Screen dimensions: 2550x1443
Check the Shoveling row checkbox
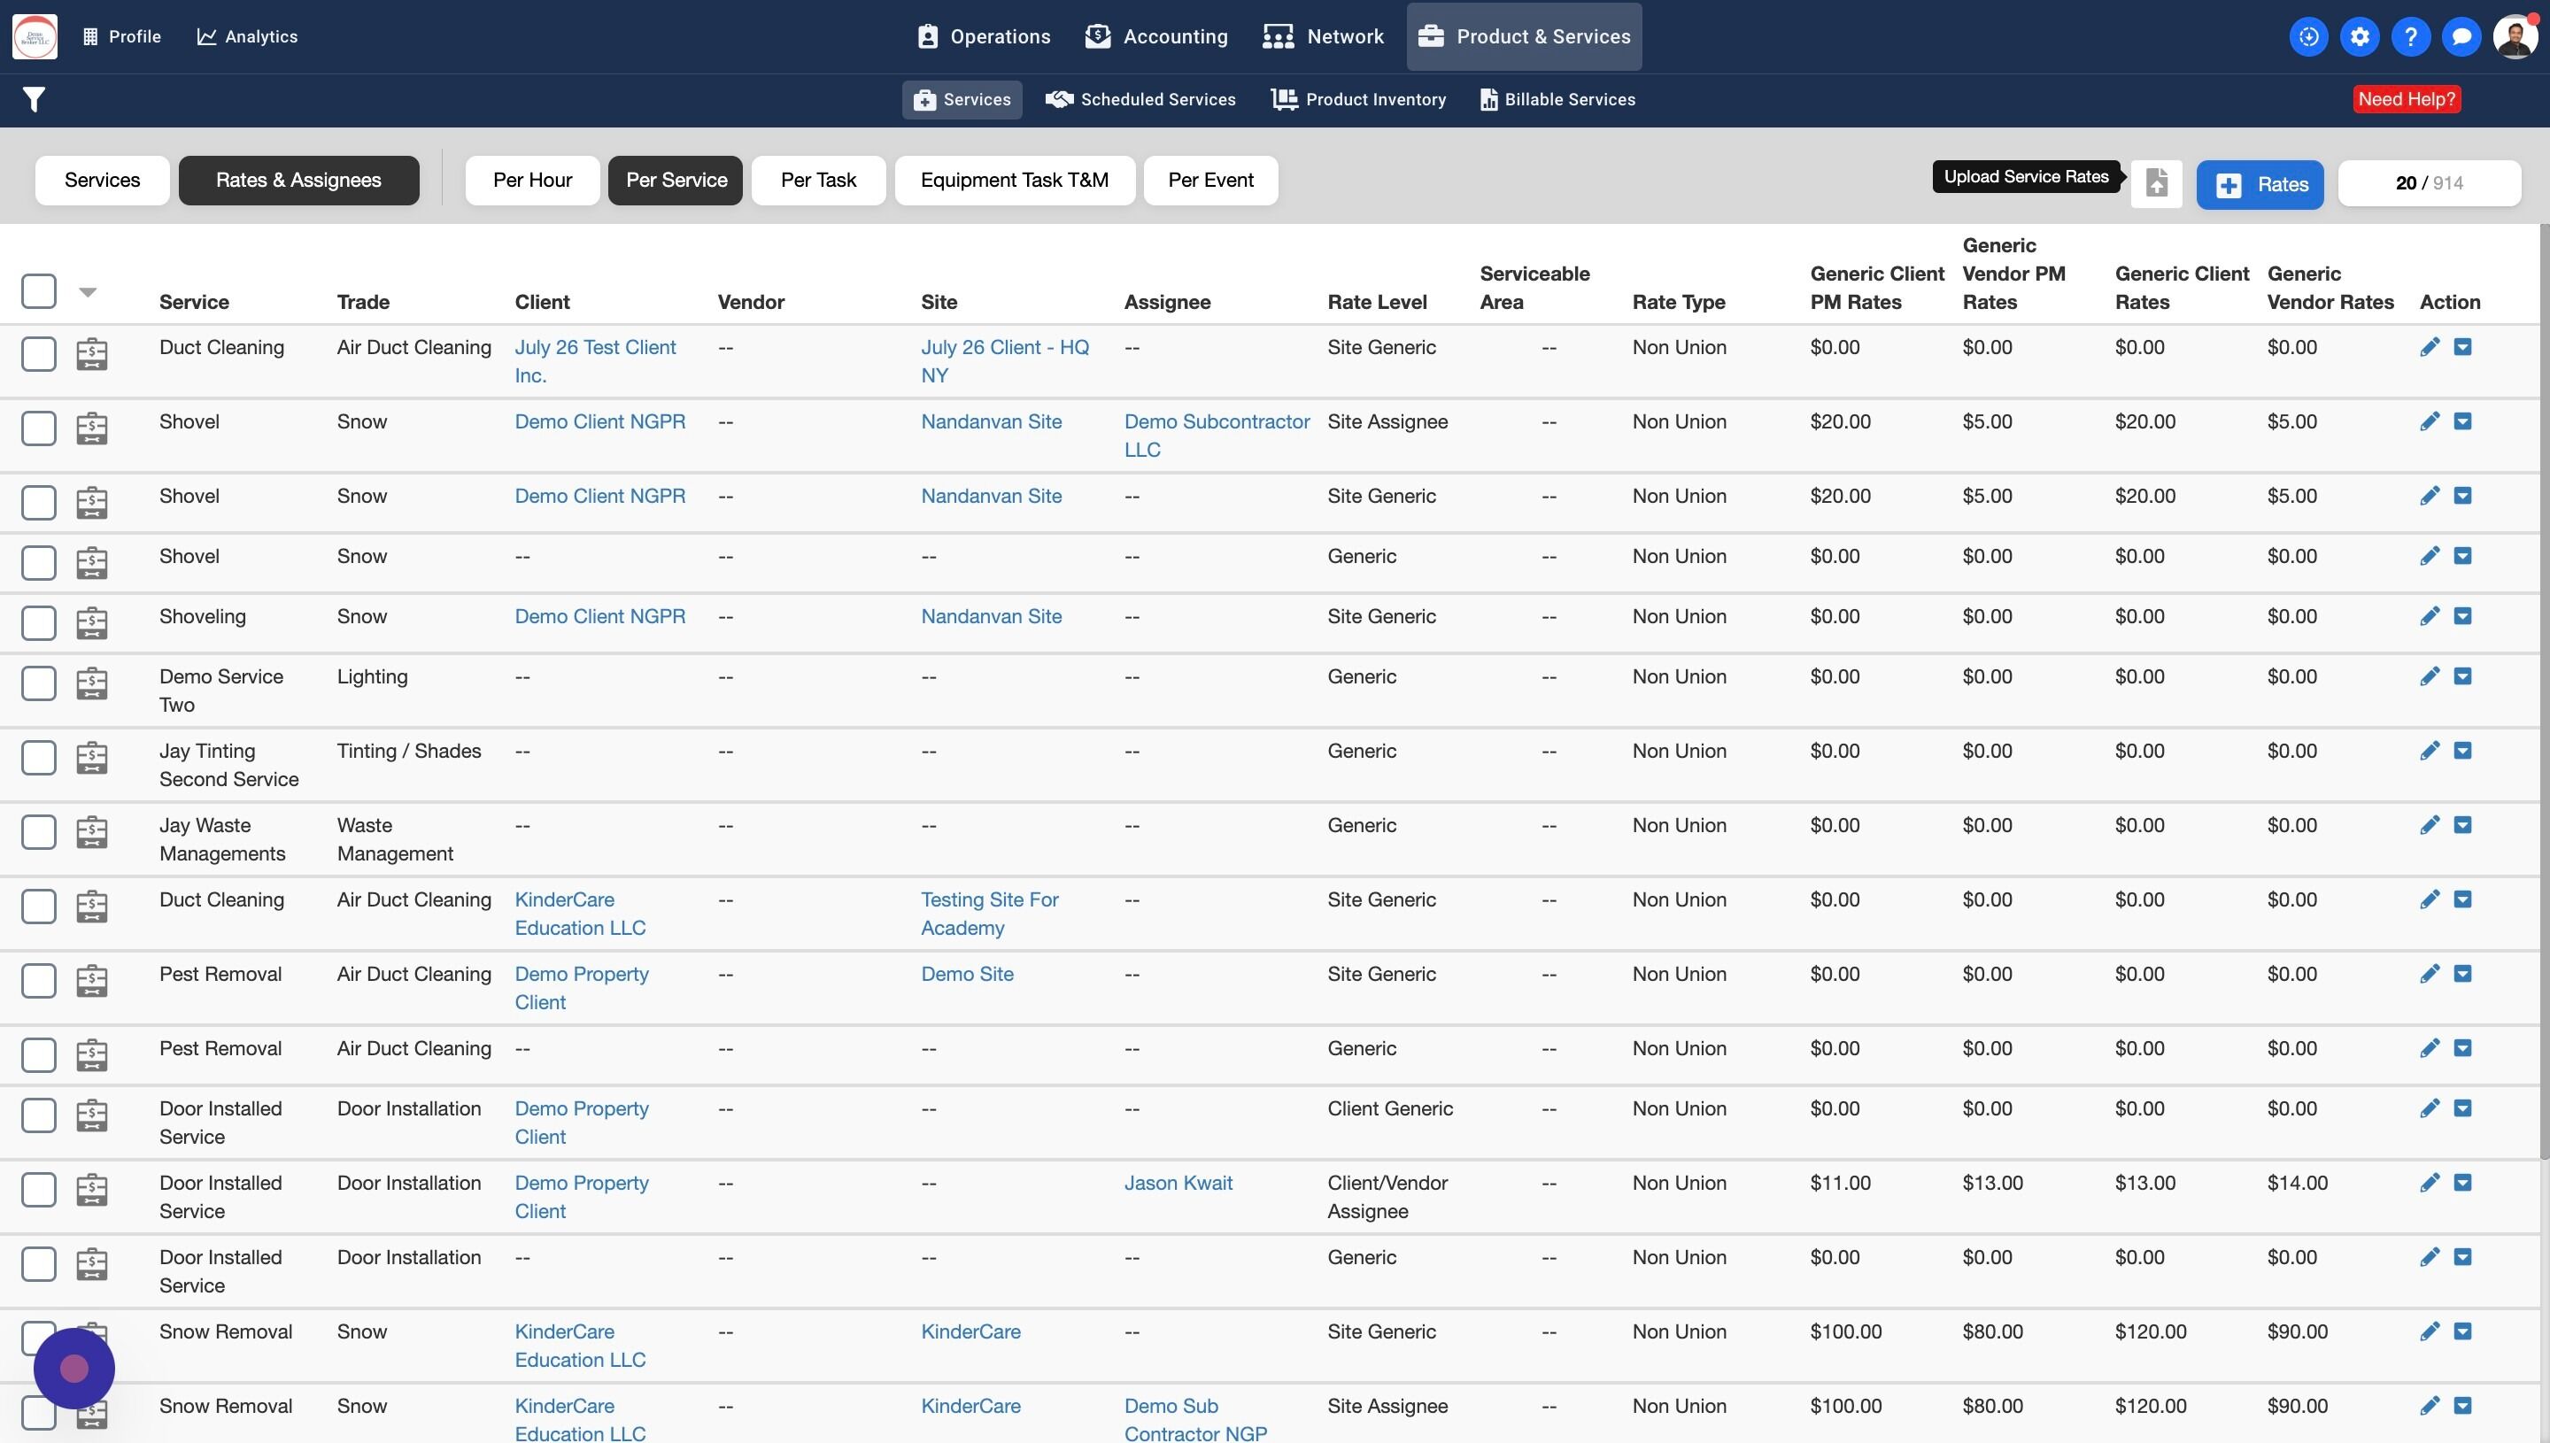coord(39,622)
